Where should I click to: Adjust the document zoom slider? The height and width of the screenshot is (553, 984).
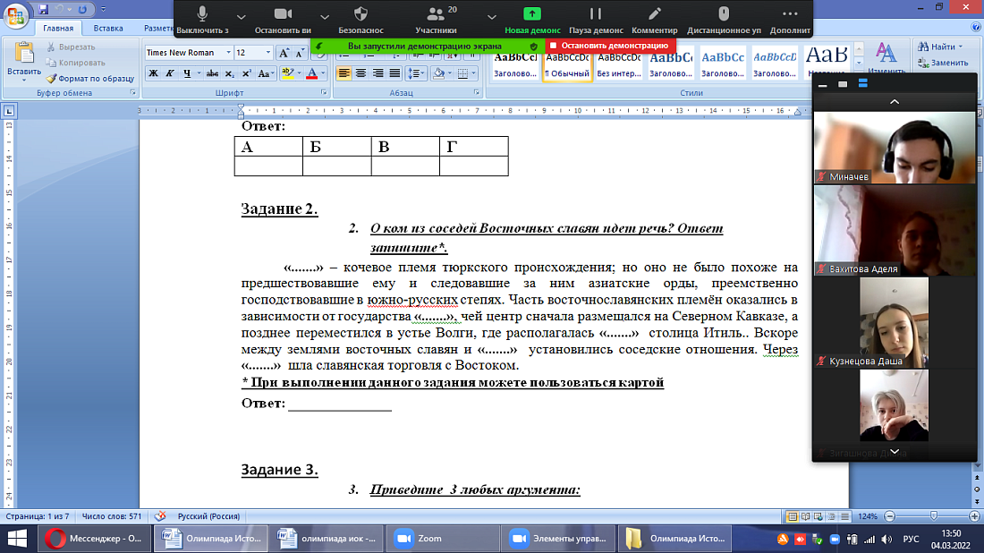[933, 517]
